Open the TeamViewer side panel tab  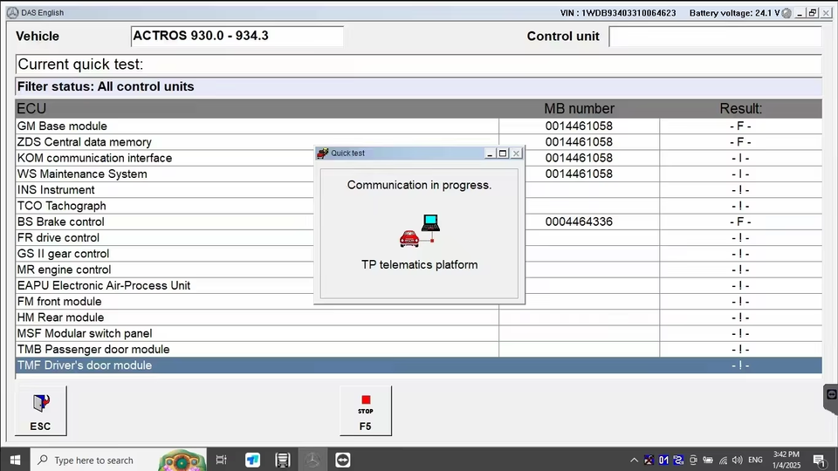(830, 399)
